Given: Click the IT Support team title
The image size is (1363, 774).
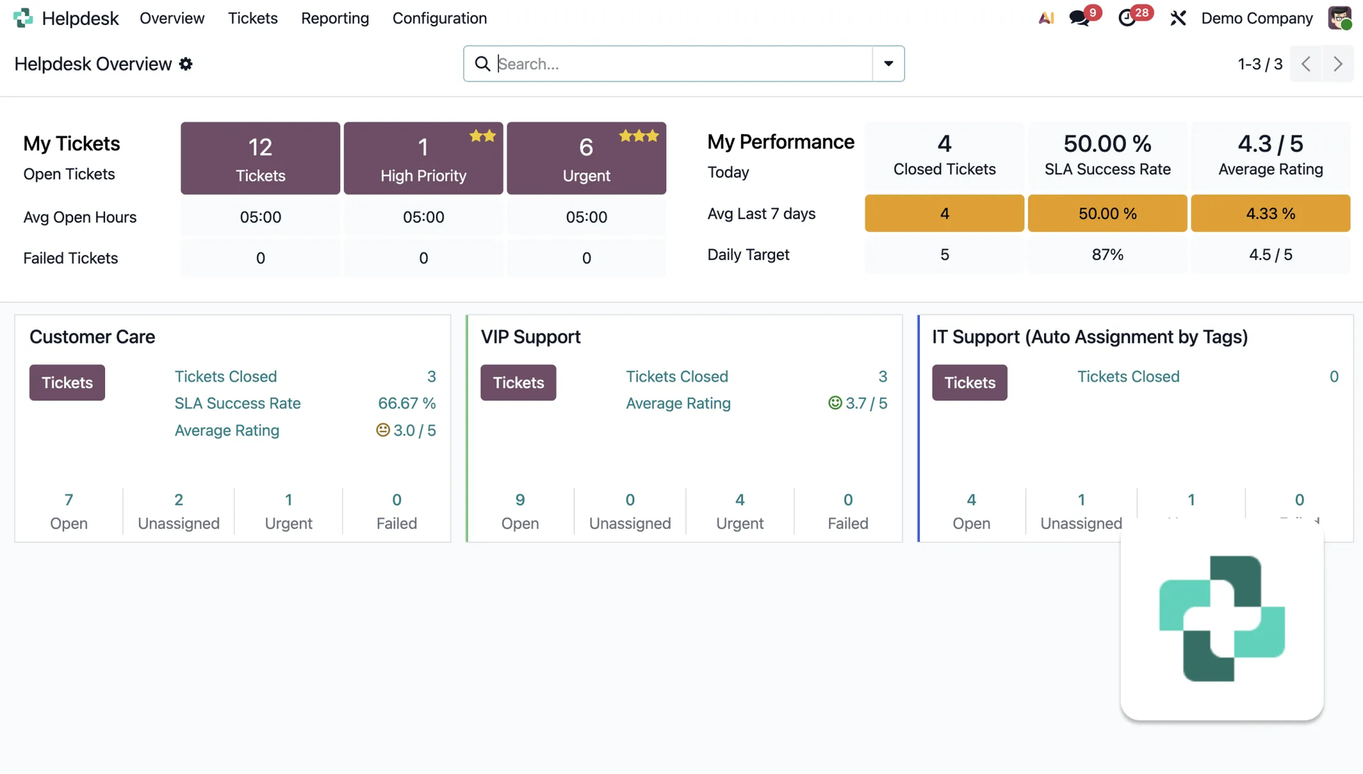Looking at the screenshot, I should [x=1090, y=337].
